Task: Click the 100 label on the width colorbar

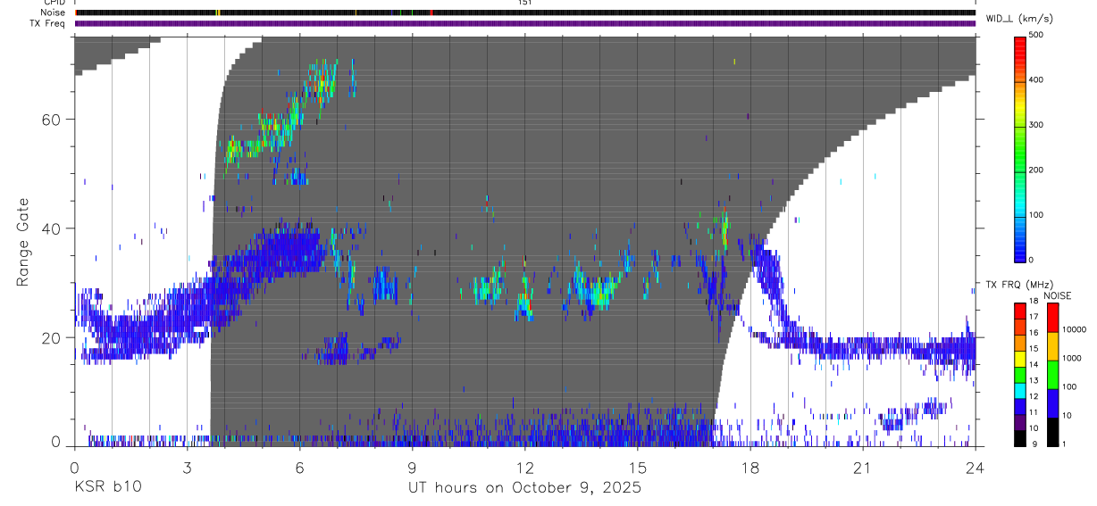Action: tap(1036, 215)
